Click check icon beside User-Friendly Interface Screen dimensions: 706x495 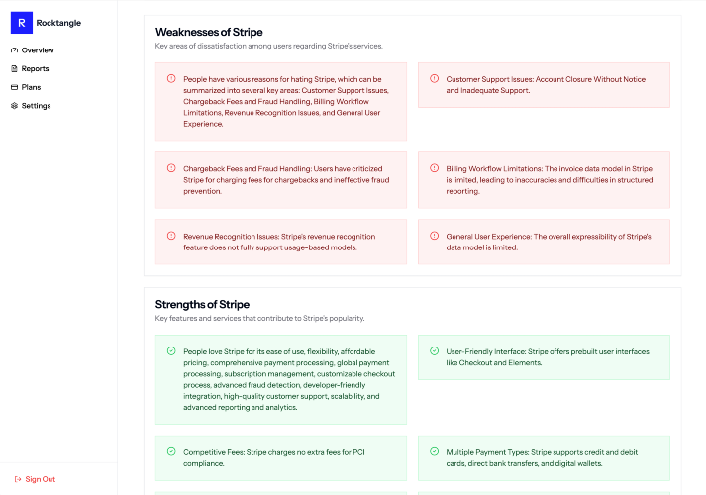tap(434, 351)
